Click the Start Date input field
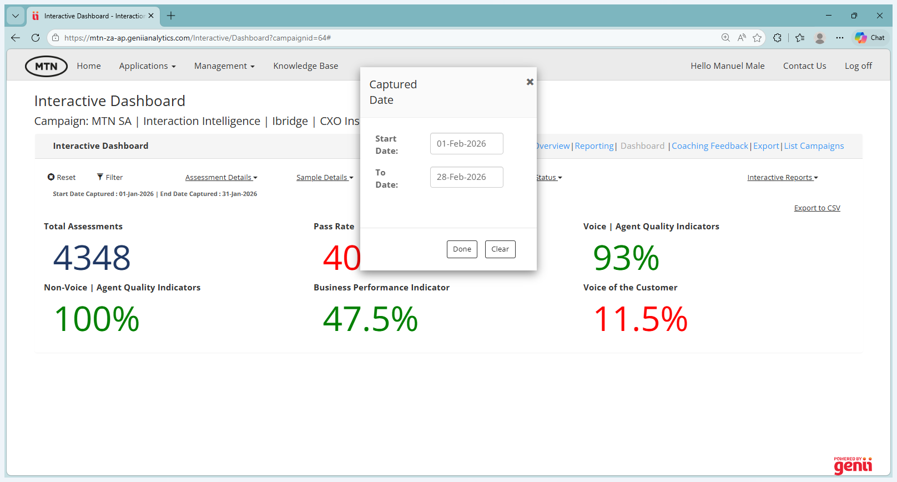The width and height of the screenshot is (897, 482). (x=466, y=144)
